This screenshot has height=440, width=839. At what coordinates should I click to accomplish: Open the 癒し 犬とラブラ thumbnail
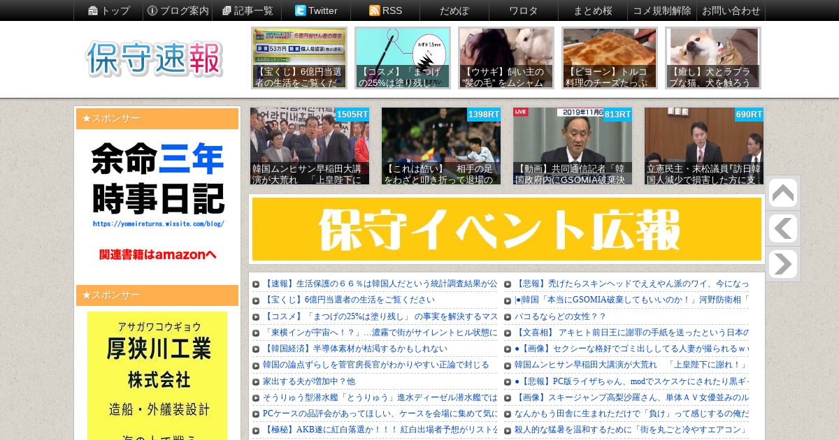713,58
